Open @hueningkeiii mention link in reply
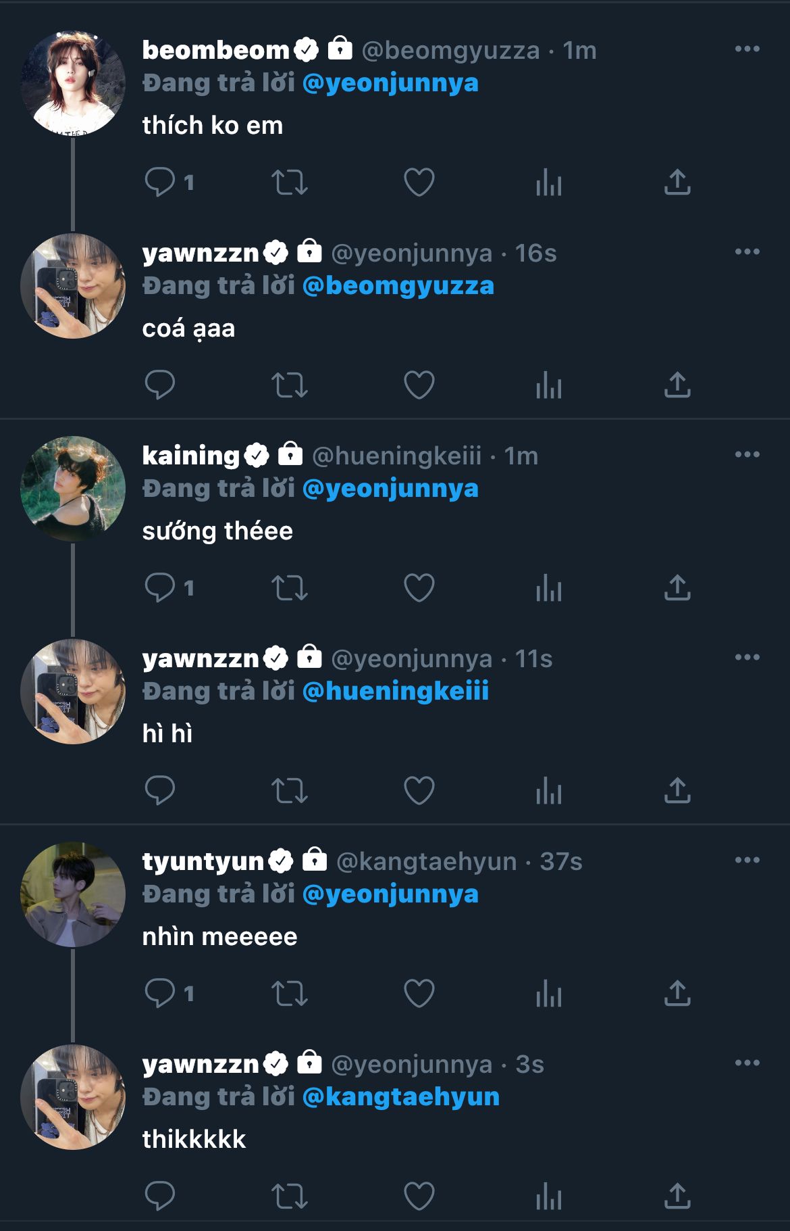 point(396,692)
